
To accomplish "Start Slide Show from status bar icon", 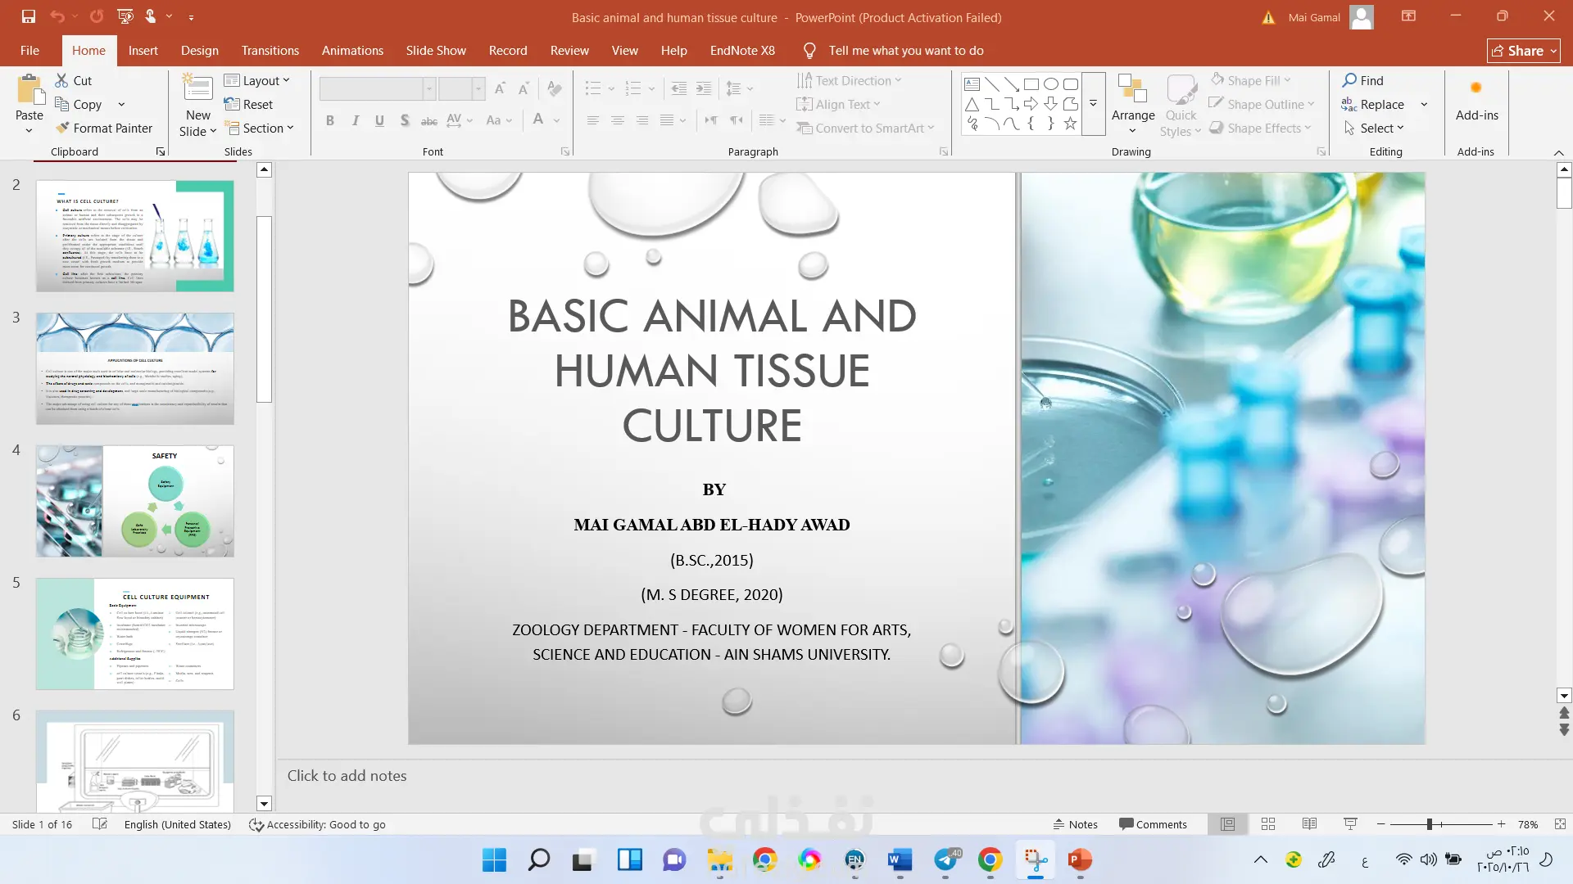I will (x=1350, y=824).
